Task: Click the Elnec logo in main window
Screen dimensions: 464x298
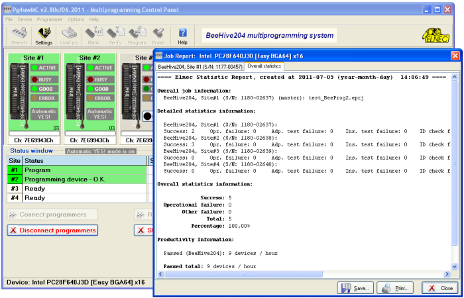Action: (x=435, y=36)
